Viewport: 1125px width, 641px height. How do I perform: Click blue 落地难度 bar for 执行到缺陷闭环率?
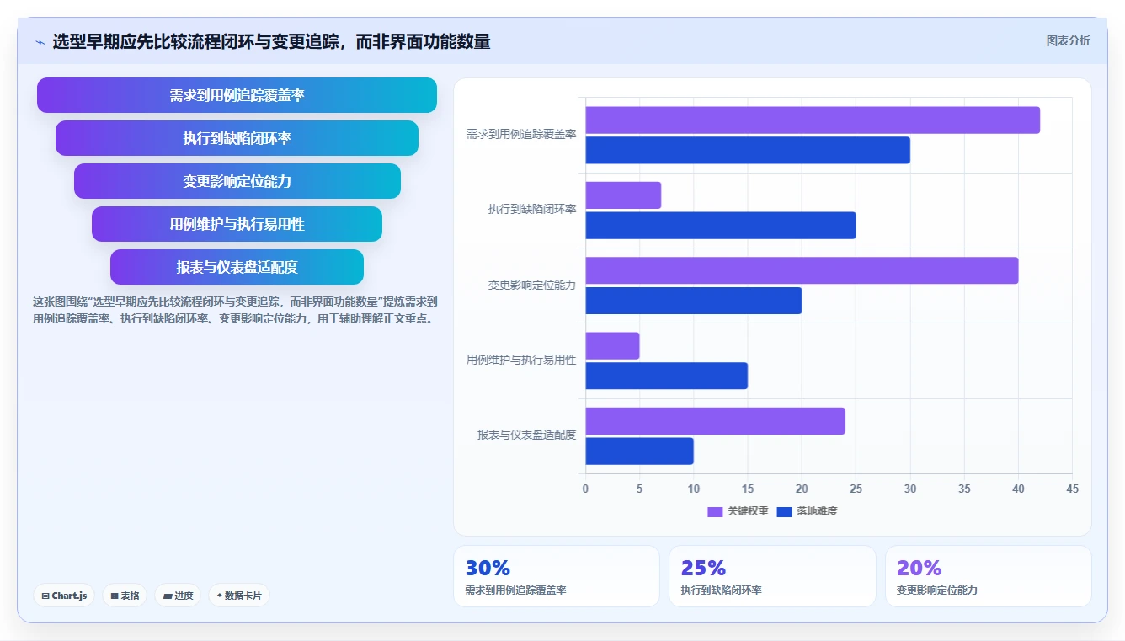coord(721,225)
